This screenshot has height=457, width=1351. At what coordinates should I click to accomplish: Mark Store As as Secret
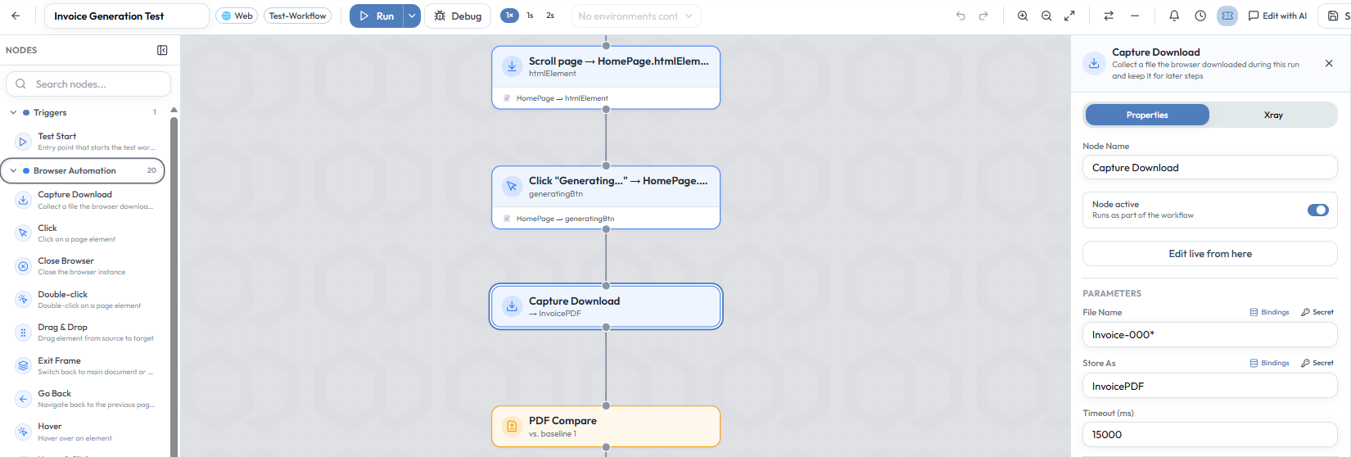[1317, 363]
